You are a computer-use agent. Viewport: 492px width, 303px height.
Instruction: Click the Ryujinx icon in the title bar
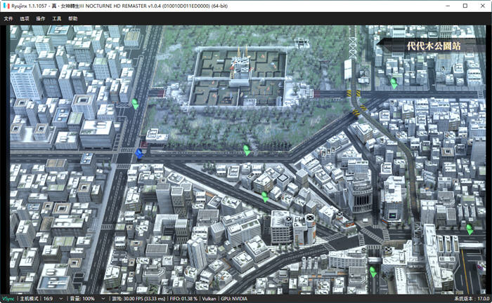(x=6, y=6)
